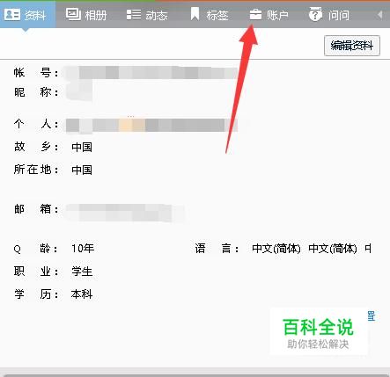390x377 pixels.
Task: Click the 动态 list icon
Action: (134, 14)
